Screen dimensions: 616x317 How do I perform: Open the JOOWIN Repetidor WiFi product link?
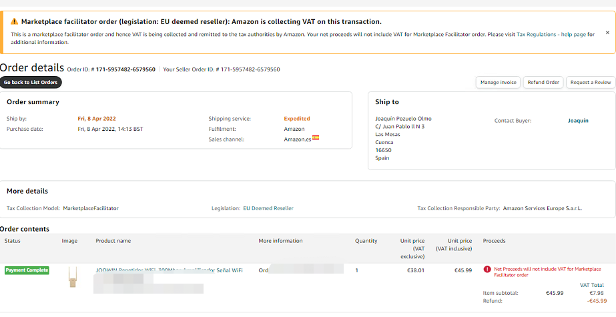pyautogui.click(x=169, y=270)
